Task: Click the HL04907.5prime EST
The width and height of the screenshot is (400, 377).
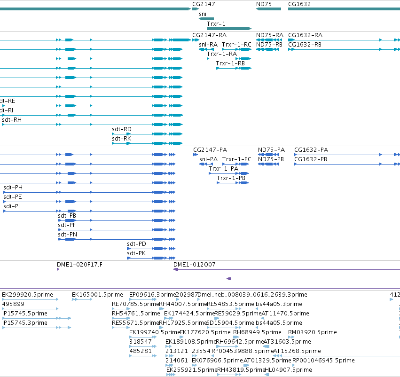Action: point(267,375)
